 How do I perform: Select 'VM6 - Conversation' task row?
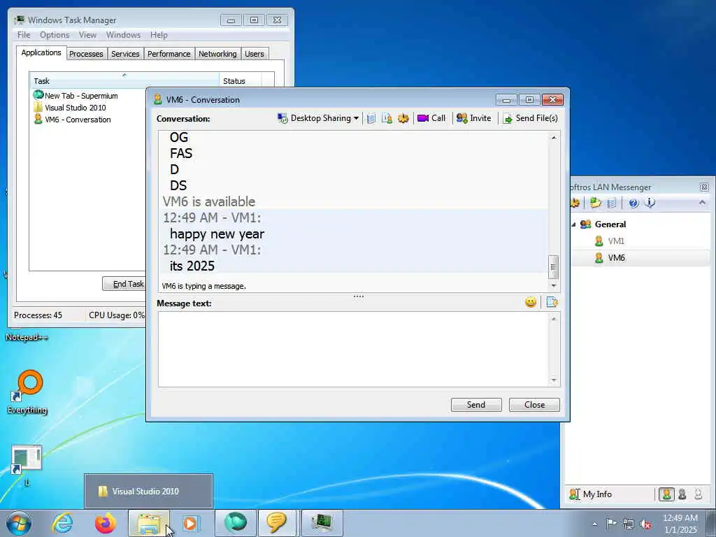[72, 120]
